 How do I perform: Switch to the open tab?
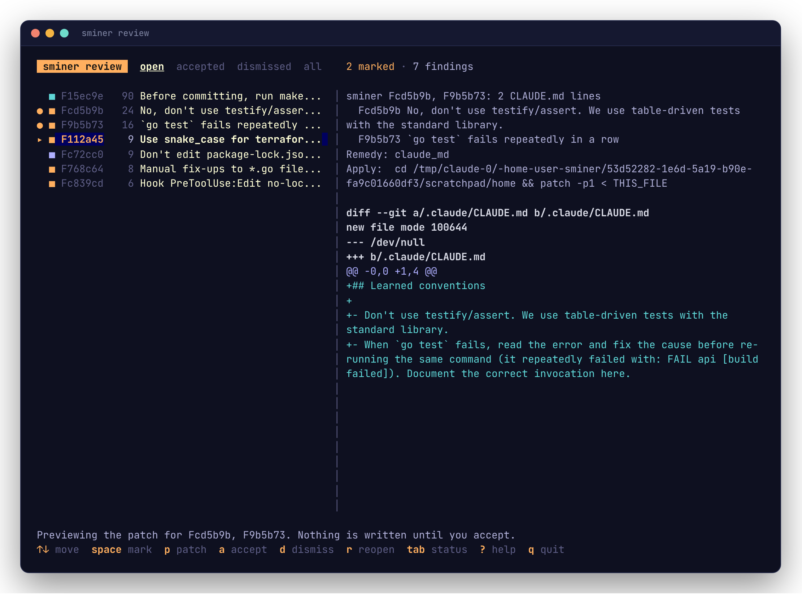(152, 67)
